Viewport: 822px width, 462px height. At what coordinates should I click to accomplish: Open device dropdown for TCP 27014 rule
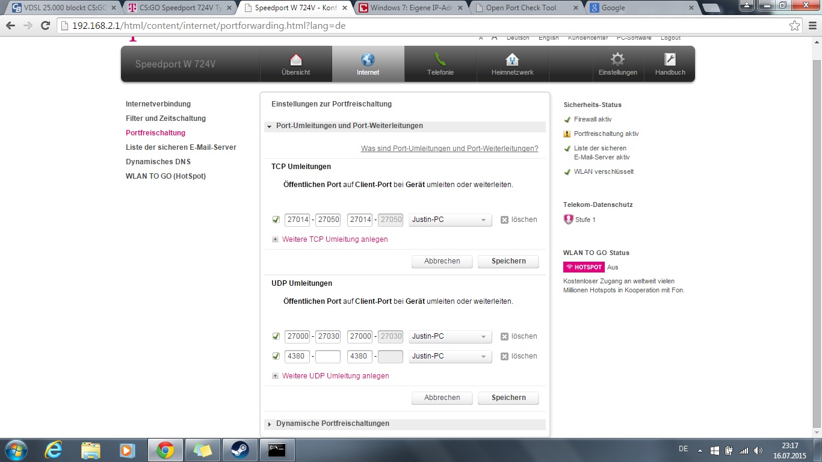point(450,220)
